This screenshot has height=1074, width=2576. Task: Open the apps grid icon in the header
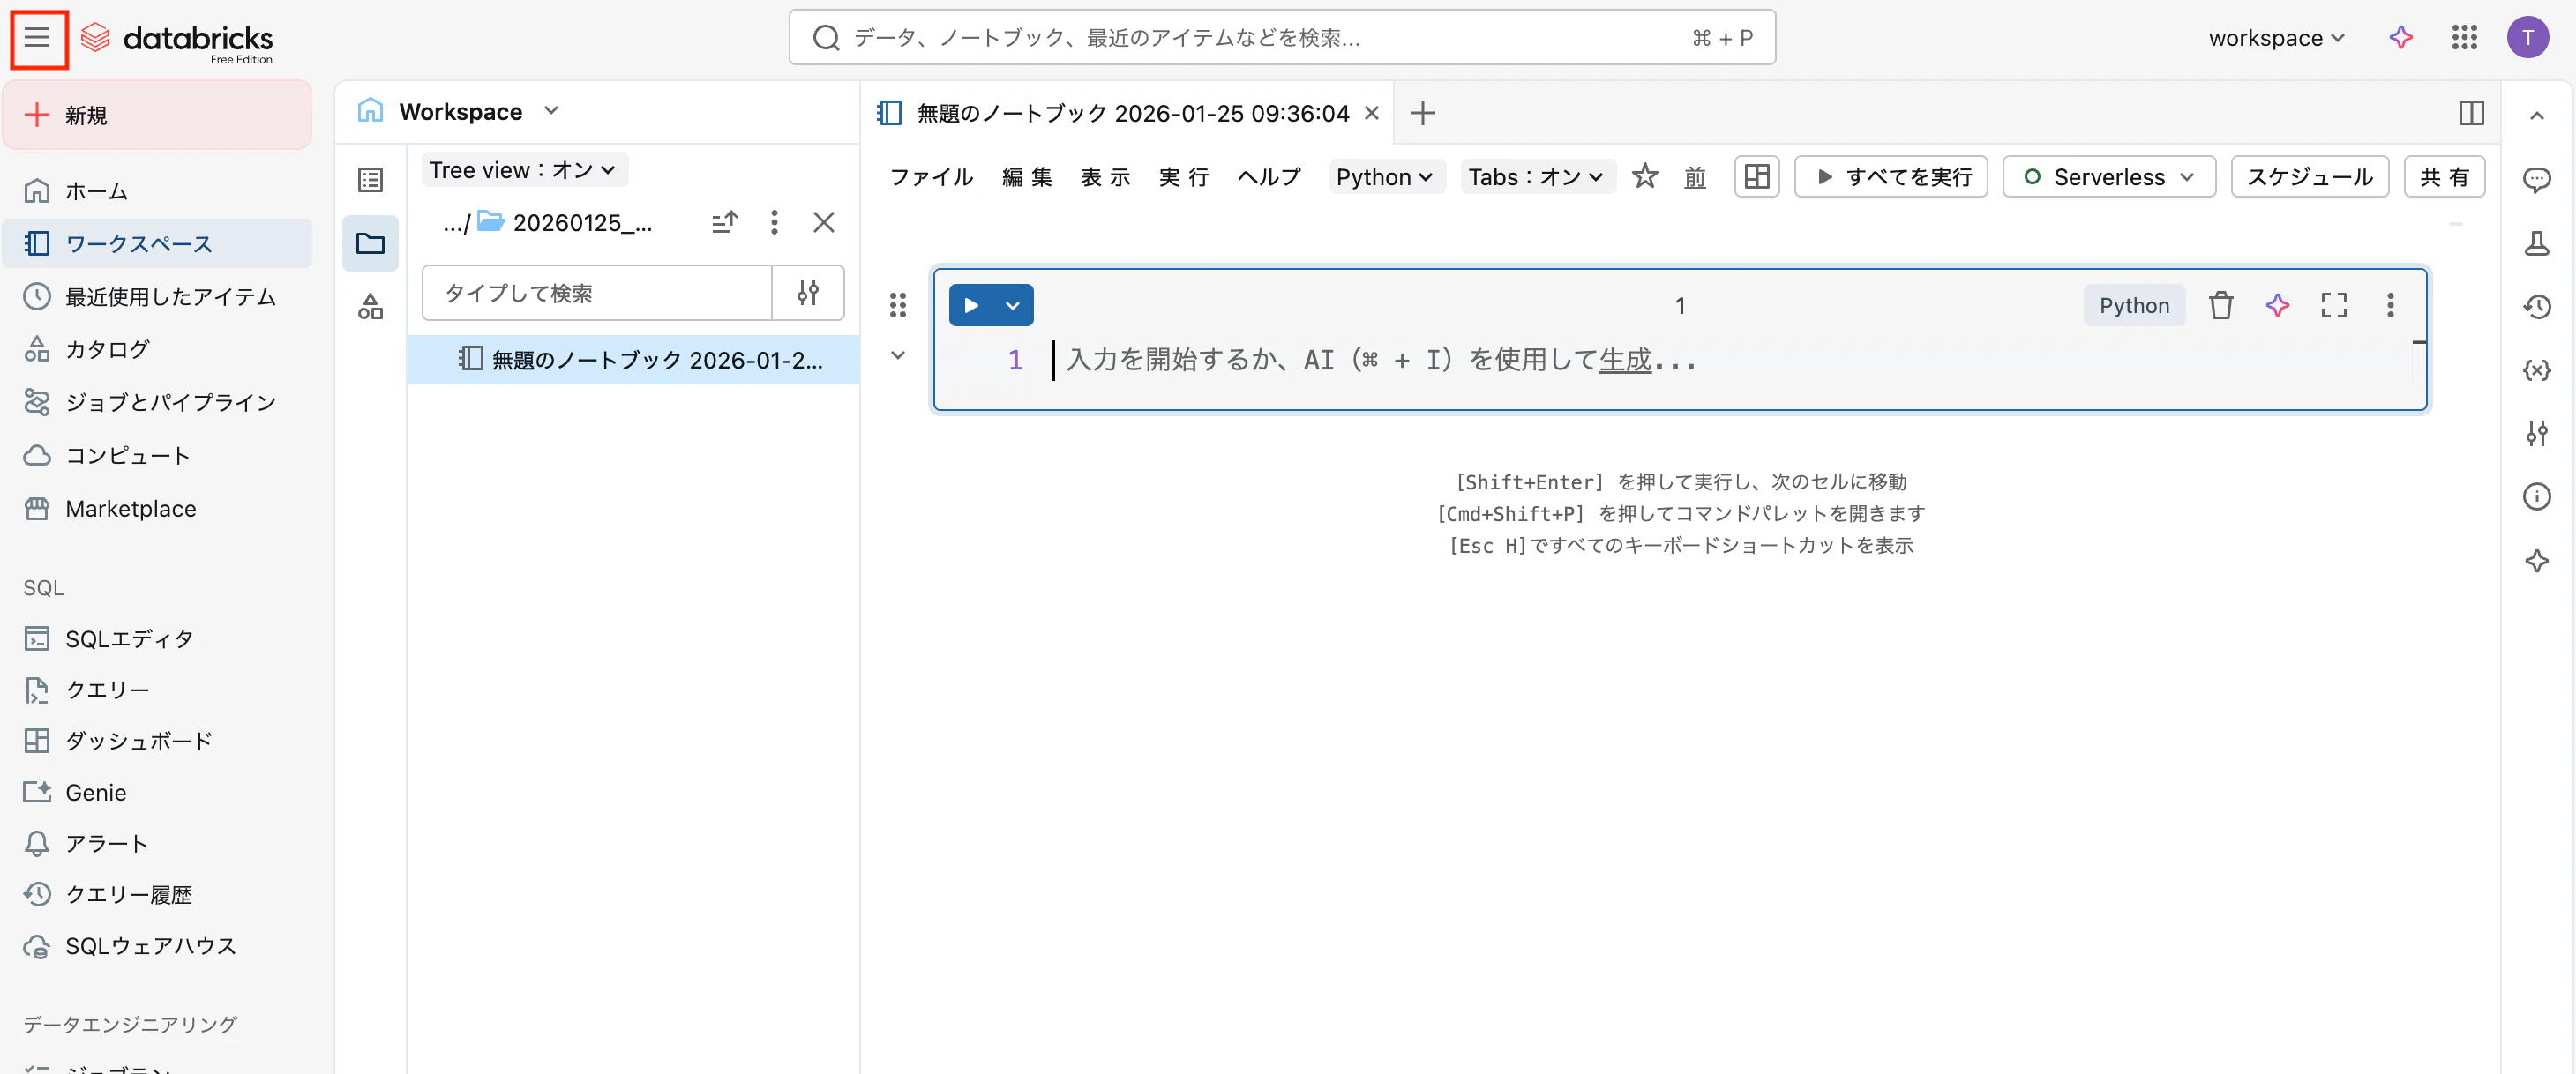tap(2464, 38)
